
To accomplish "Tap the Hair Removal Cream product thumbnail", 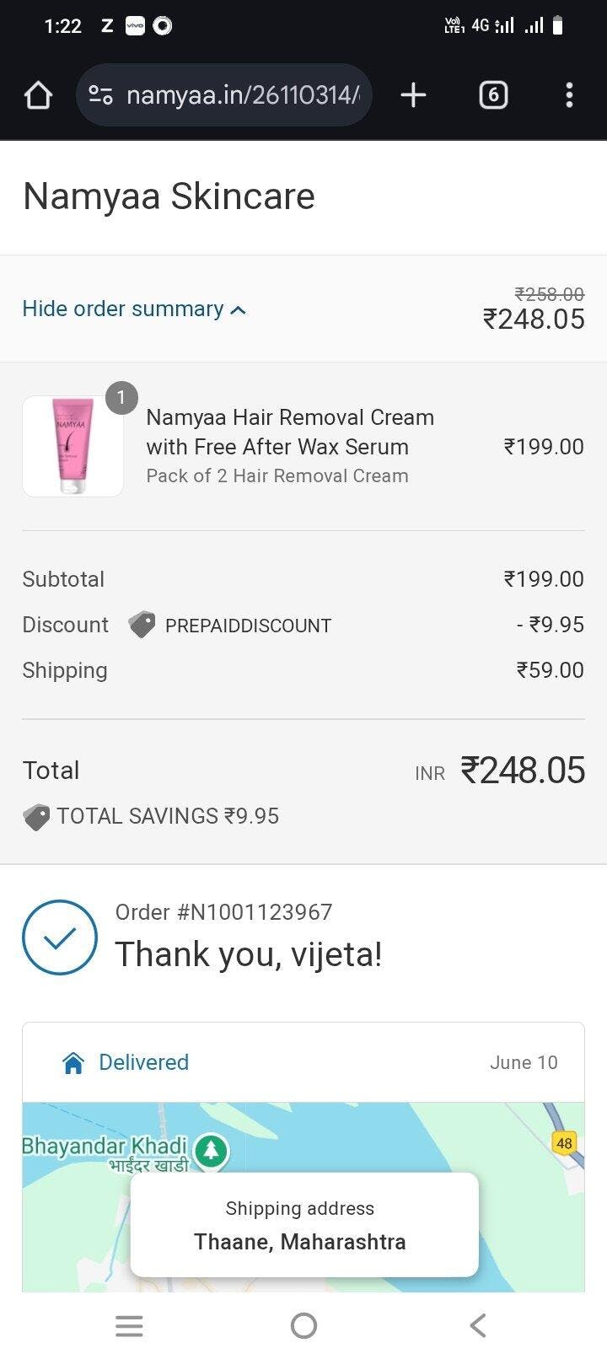I will (73, 446).
